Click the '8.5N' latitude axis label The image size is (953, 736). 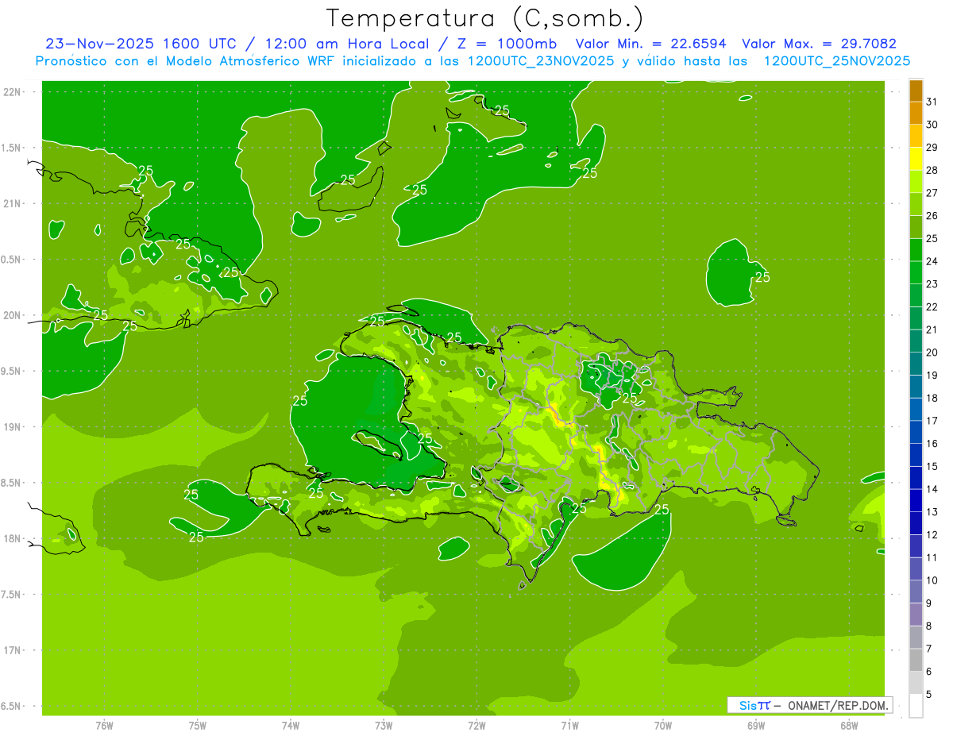tap(11, 483)
